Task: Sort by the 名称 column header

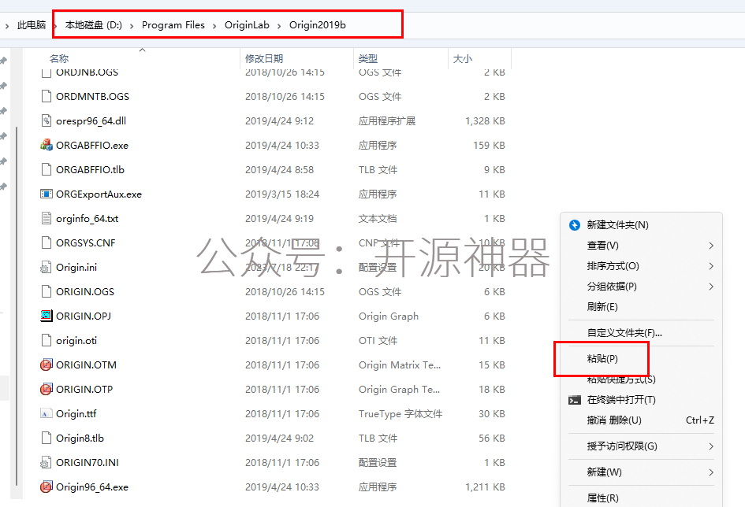Action: click(x=59, y=58)
